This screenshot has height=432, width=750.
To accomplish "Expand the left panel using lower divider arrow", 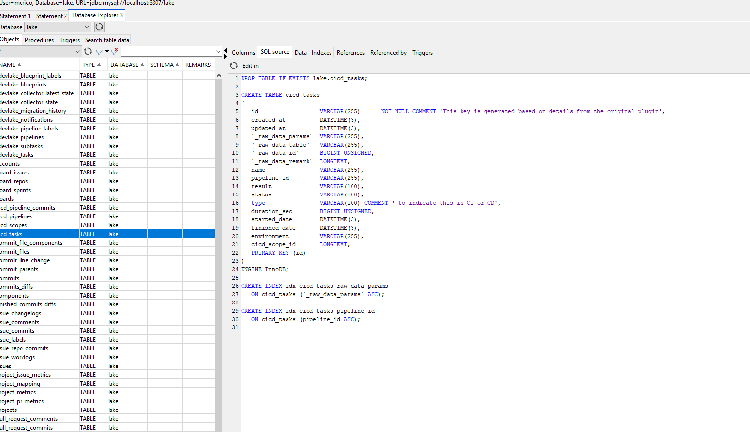I will coord(225,56).
